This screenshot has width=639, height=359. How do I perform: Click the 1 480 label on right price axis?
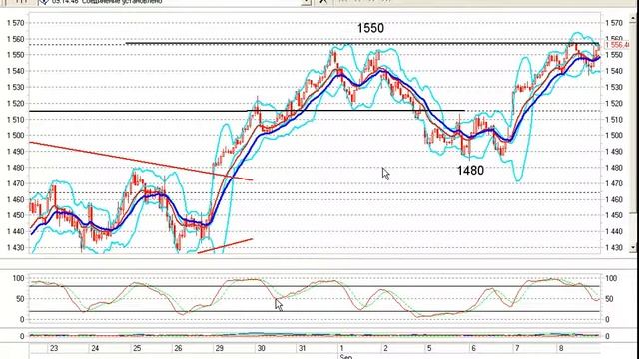coord(614,168)
